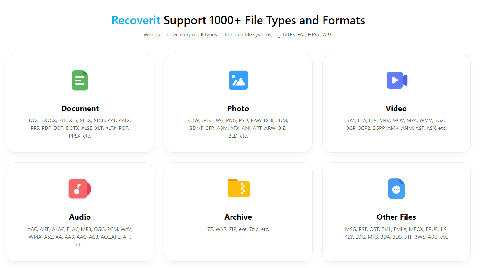The width and height of the screenshot is (483, 268).
Task: Click the blue Other Files icon
Action: pyautogui.click(x=396, y=189)
